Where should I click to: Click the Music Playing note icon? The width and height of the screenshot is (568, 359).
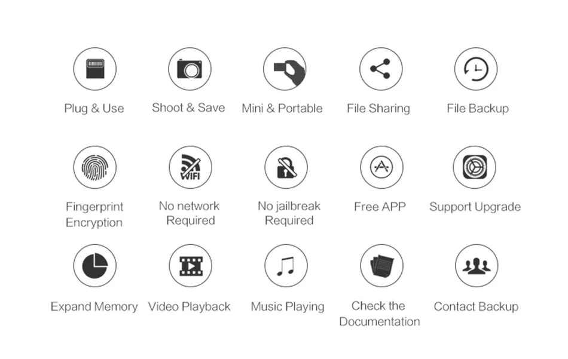(286, 266)
